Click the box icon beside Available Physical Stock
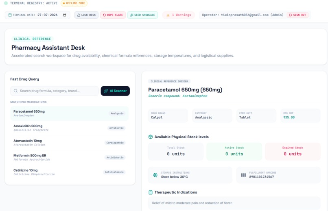Screen dimensions: 328x211 point(151,137)
